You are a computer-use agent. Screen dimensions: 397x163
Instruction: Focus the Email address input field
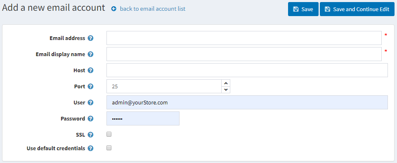244,38
